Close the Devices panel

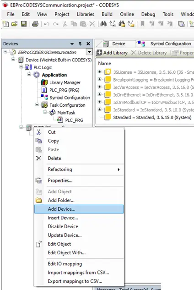coord(88,44)
